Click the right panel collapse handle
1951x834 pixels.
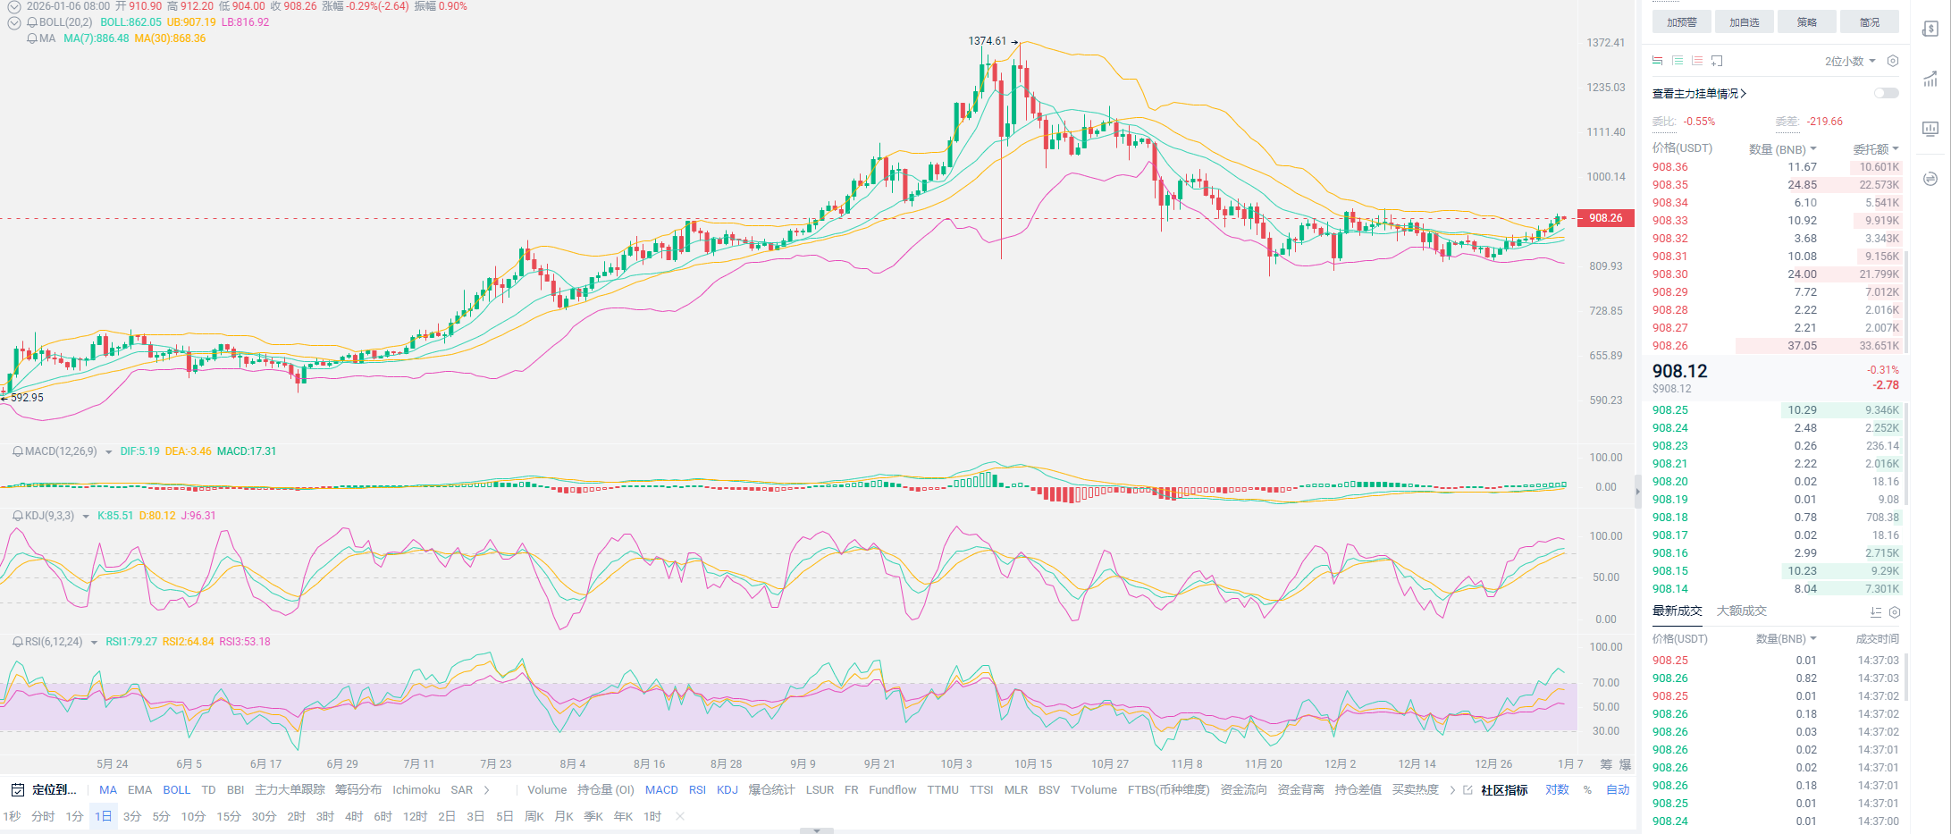pos(1638,492)
